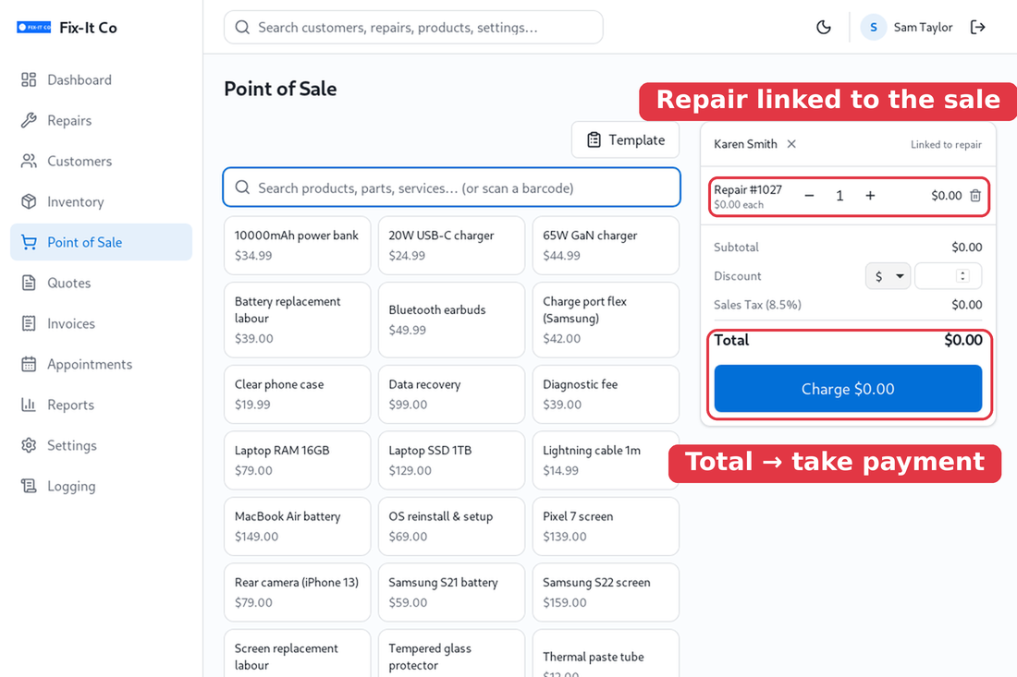Open the Customers section
Image resolution: width=1017 pixels, height=677 pixels.
(101, 161)
